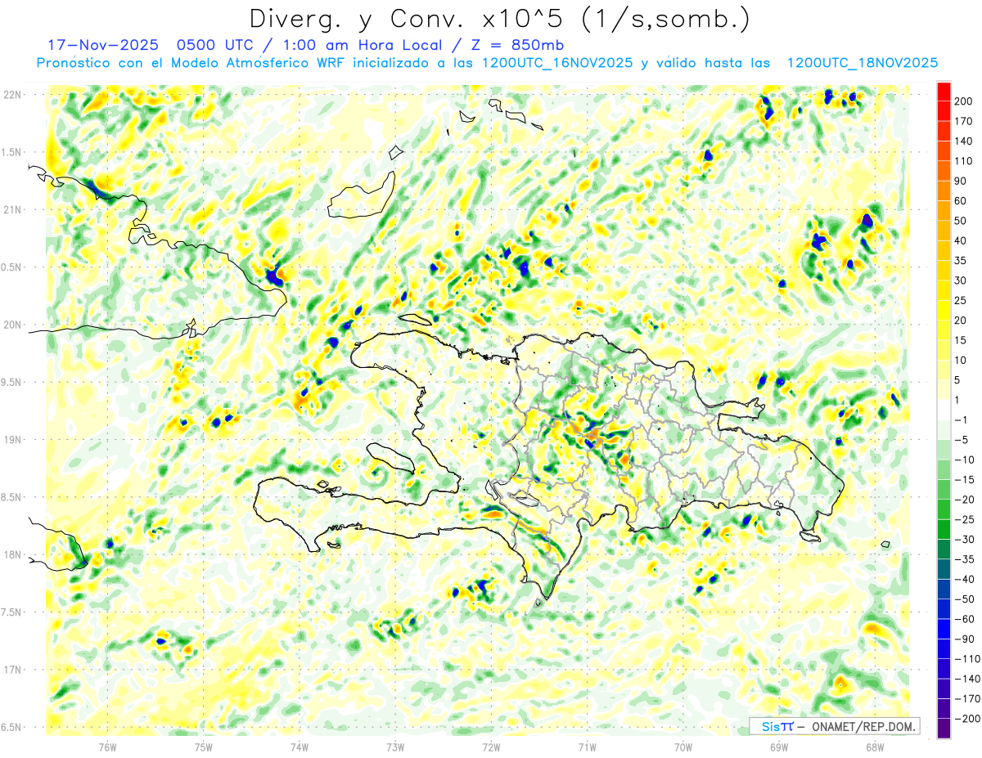Click the '20N' latitude label
Image resolution: width=982 pixels, height=758 pixels.
[12, 325]
